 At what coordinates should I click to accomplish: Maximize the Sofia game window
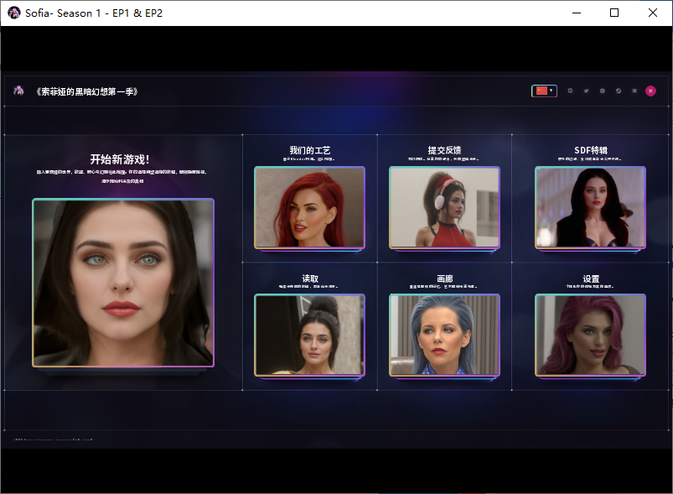pos(614,13)
